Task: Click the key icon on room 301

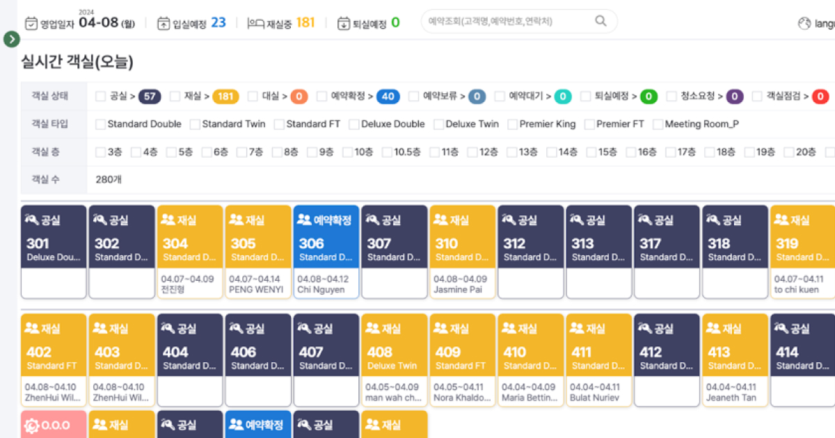Action: click(x=33, y=220)
